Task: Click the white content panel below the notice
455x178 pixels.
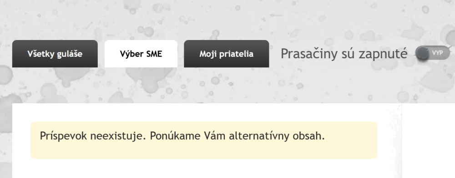Action: tap(207, 169)
